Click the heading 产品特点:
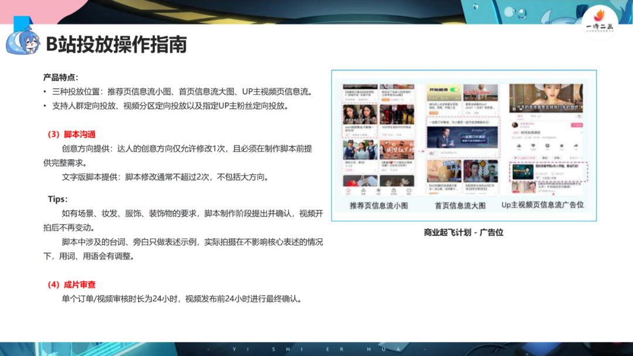Viewport: 633px width, 356px height. (x=61, y=77)
